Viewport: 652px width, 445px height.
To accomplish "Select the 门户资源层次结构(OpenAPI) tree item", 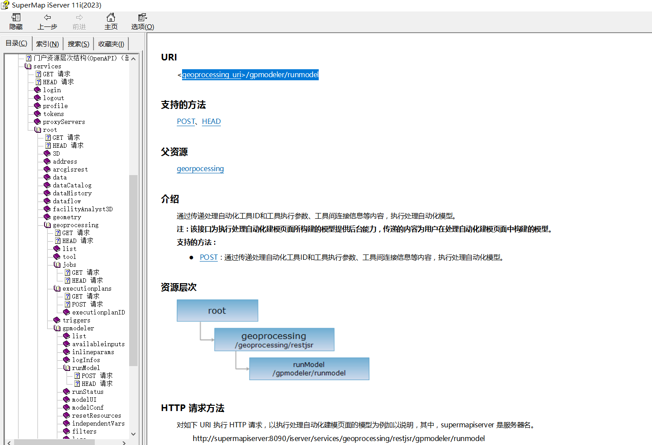I will [81, 58].
